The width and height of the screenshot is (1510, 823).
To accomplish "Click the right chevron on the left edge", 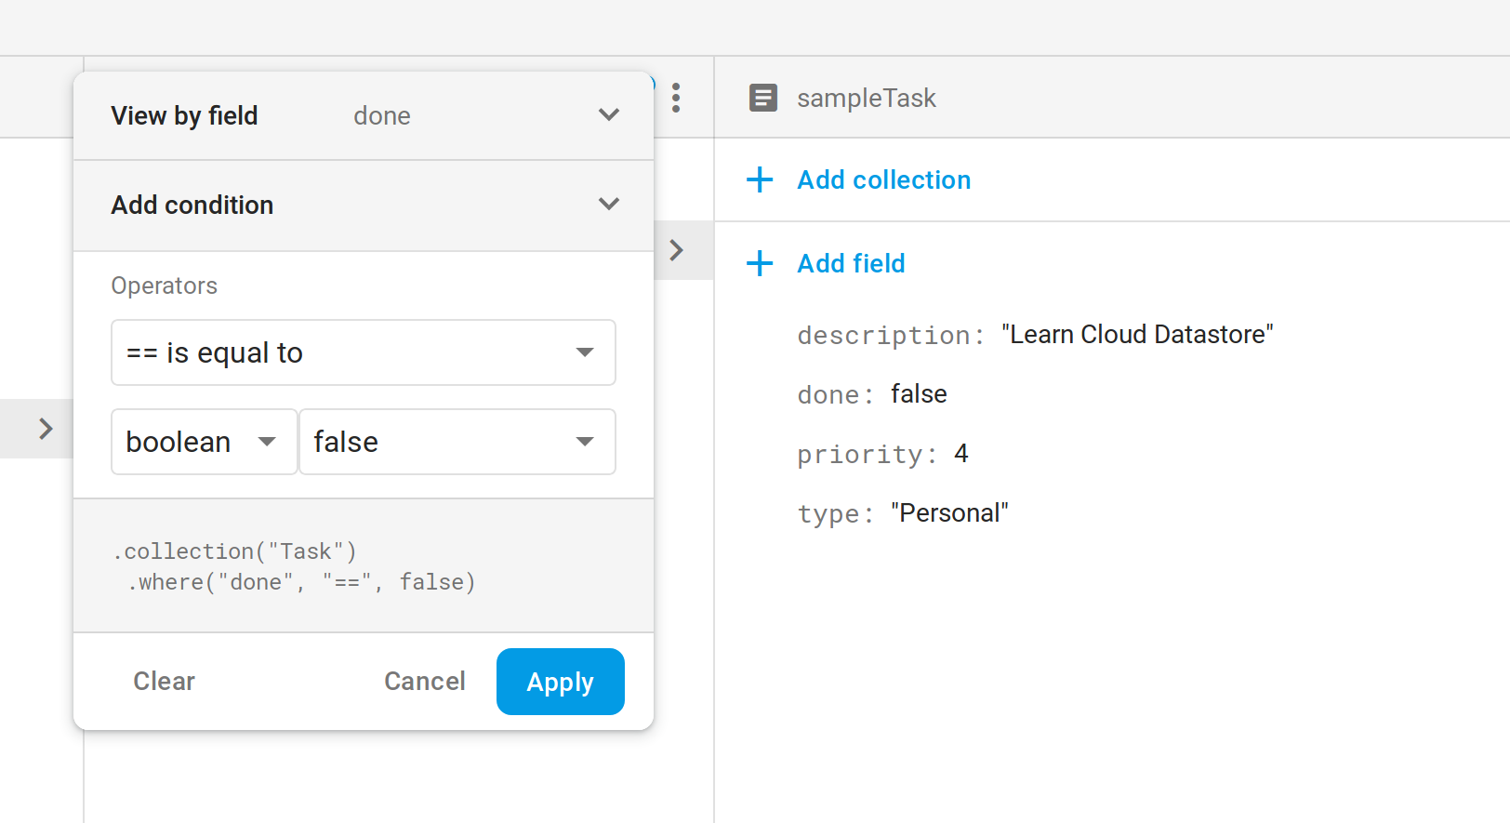I will coord(45,429).
